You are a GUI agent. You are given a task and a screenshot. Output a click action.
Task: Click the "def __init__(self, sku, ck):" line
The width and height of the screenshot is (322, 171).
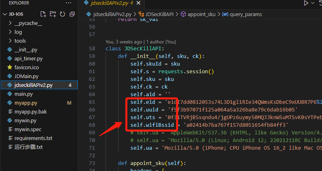(161, 56)
